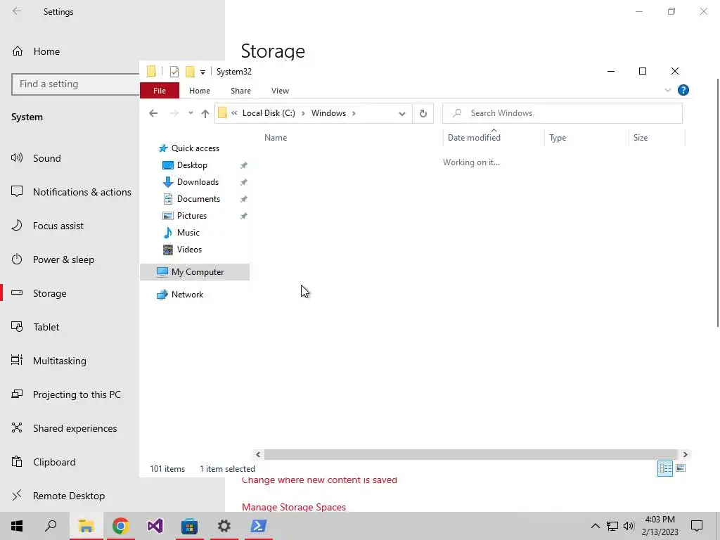Open Power & sleep settings
720x540 pixels.
pyautogui.click(x=63, y=260)
